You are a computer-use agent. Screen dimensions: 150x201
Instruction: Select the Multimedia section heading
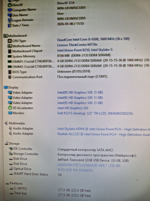coord(17,123)
